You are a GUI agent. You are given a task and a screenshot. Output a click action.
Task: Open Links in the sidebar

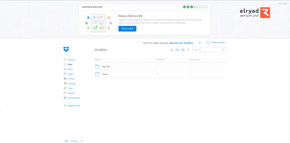pos(70,88)
